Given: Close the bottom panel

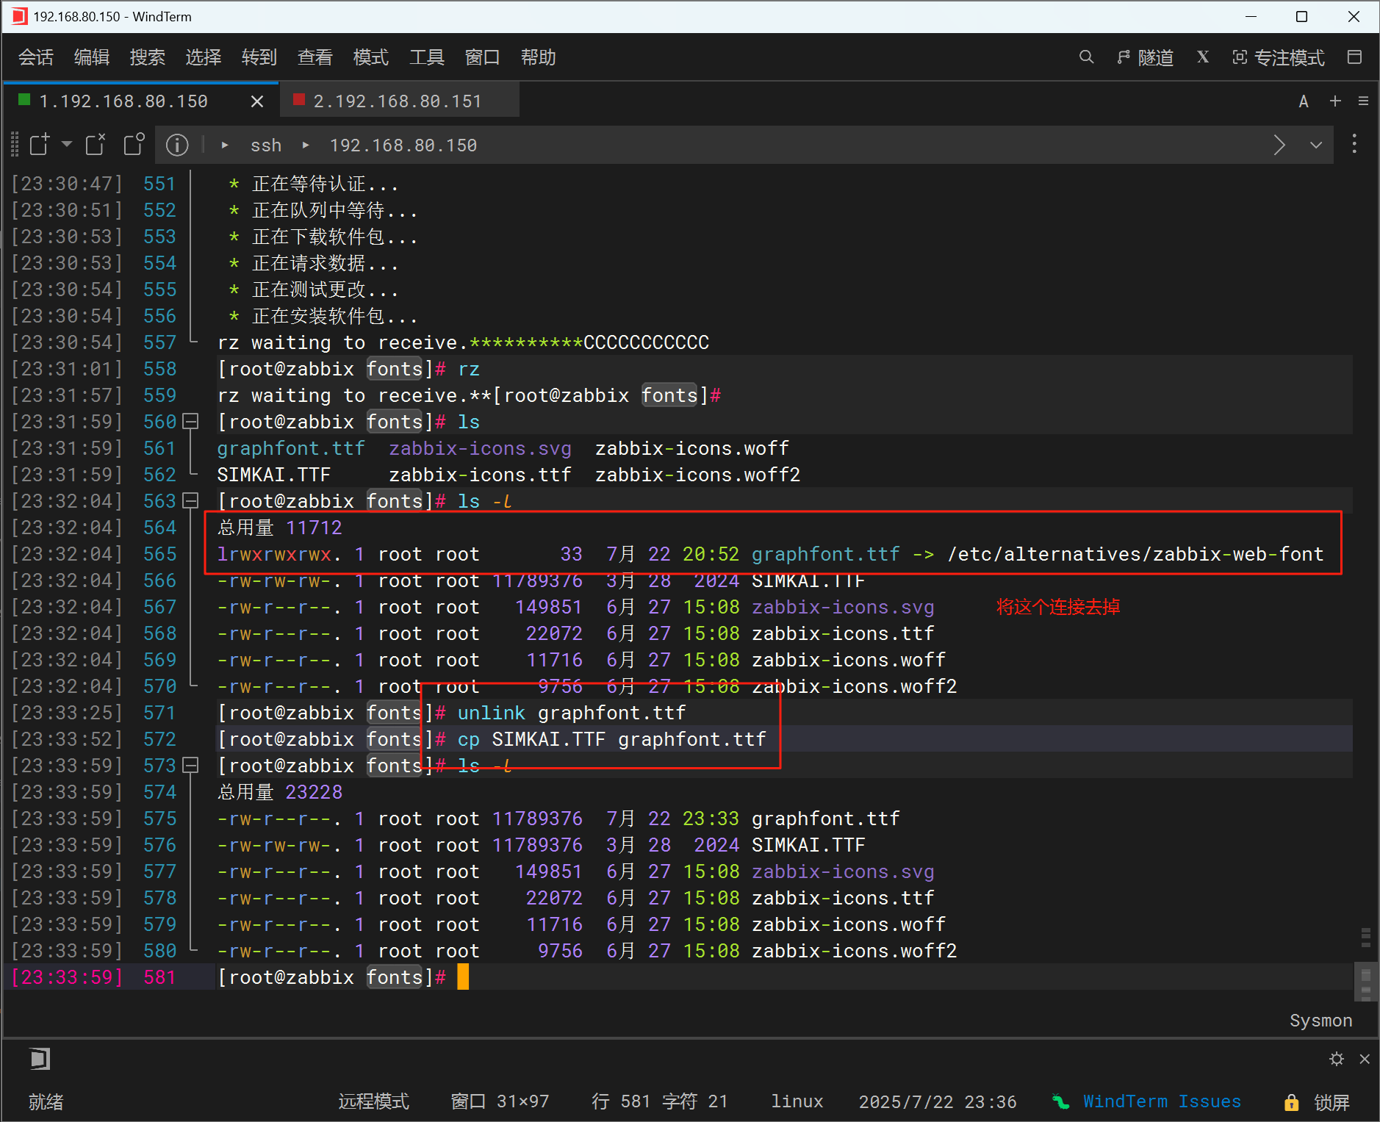Looking at the screenshot, I should (x=1365, y=1059).
